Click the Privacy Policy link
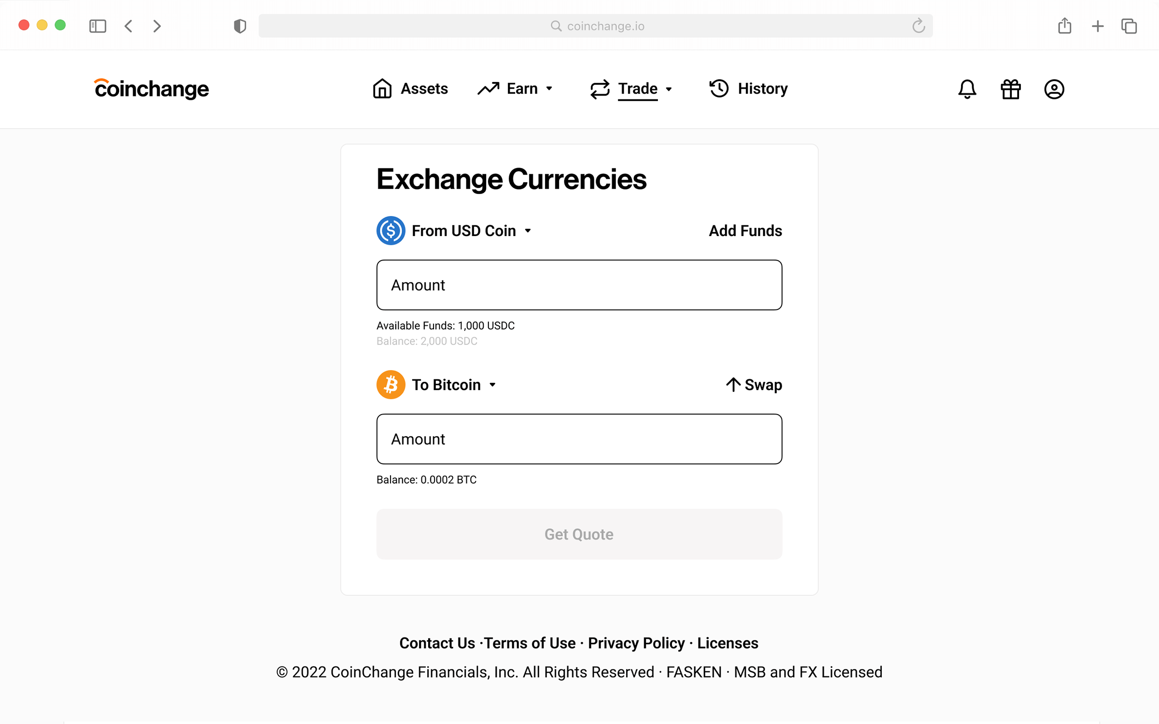The width and height of the screenshot is (1159, 724). [x=636, y=643]
